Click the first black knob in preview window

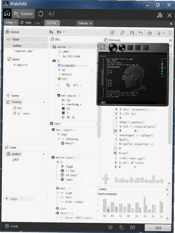point(113,48)
